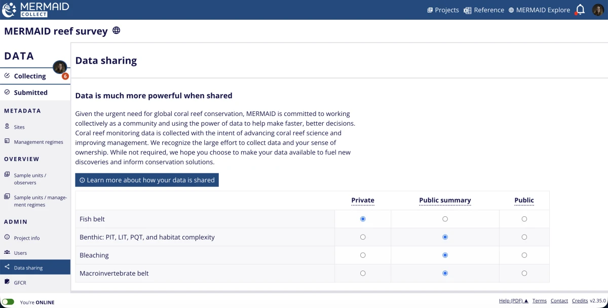This screenshot has width=608, height=308.
Task: Click the Data sharing share icon
Action: 7,266
